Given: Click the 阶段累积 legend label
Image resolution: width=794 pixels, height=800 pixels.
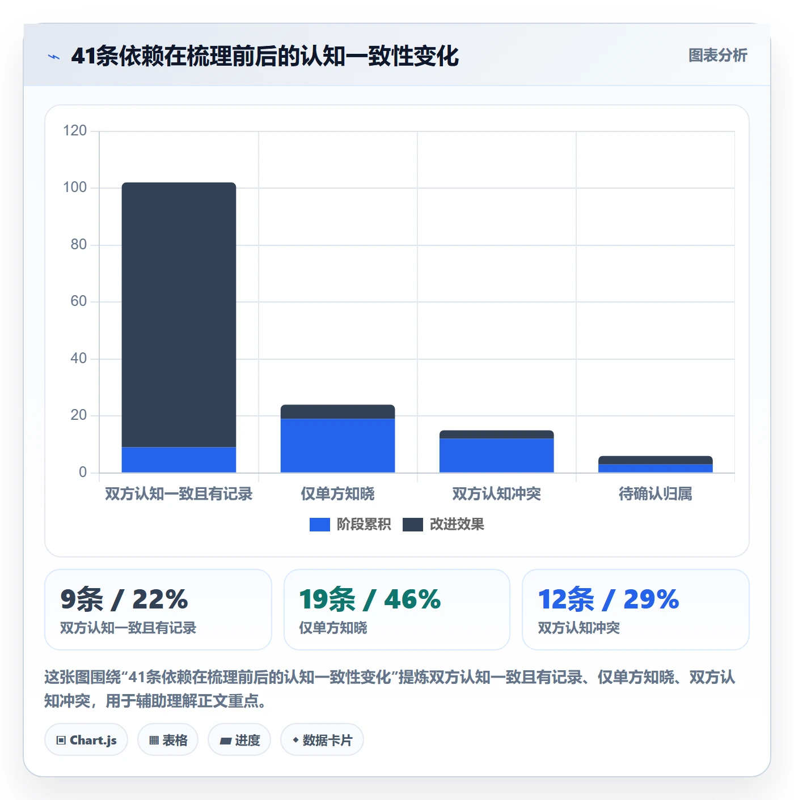Looking at the screenshot, I should (x=364, y=525).
